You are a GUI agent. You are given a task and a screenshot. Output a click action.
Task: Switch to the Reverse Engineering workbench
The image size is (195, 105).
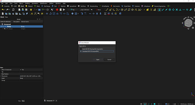point(159,6)
